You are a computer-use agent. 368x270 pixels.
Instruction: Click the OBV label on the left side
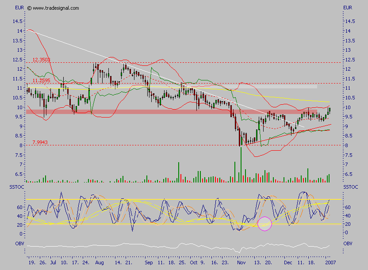coord(20,244)
